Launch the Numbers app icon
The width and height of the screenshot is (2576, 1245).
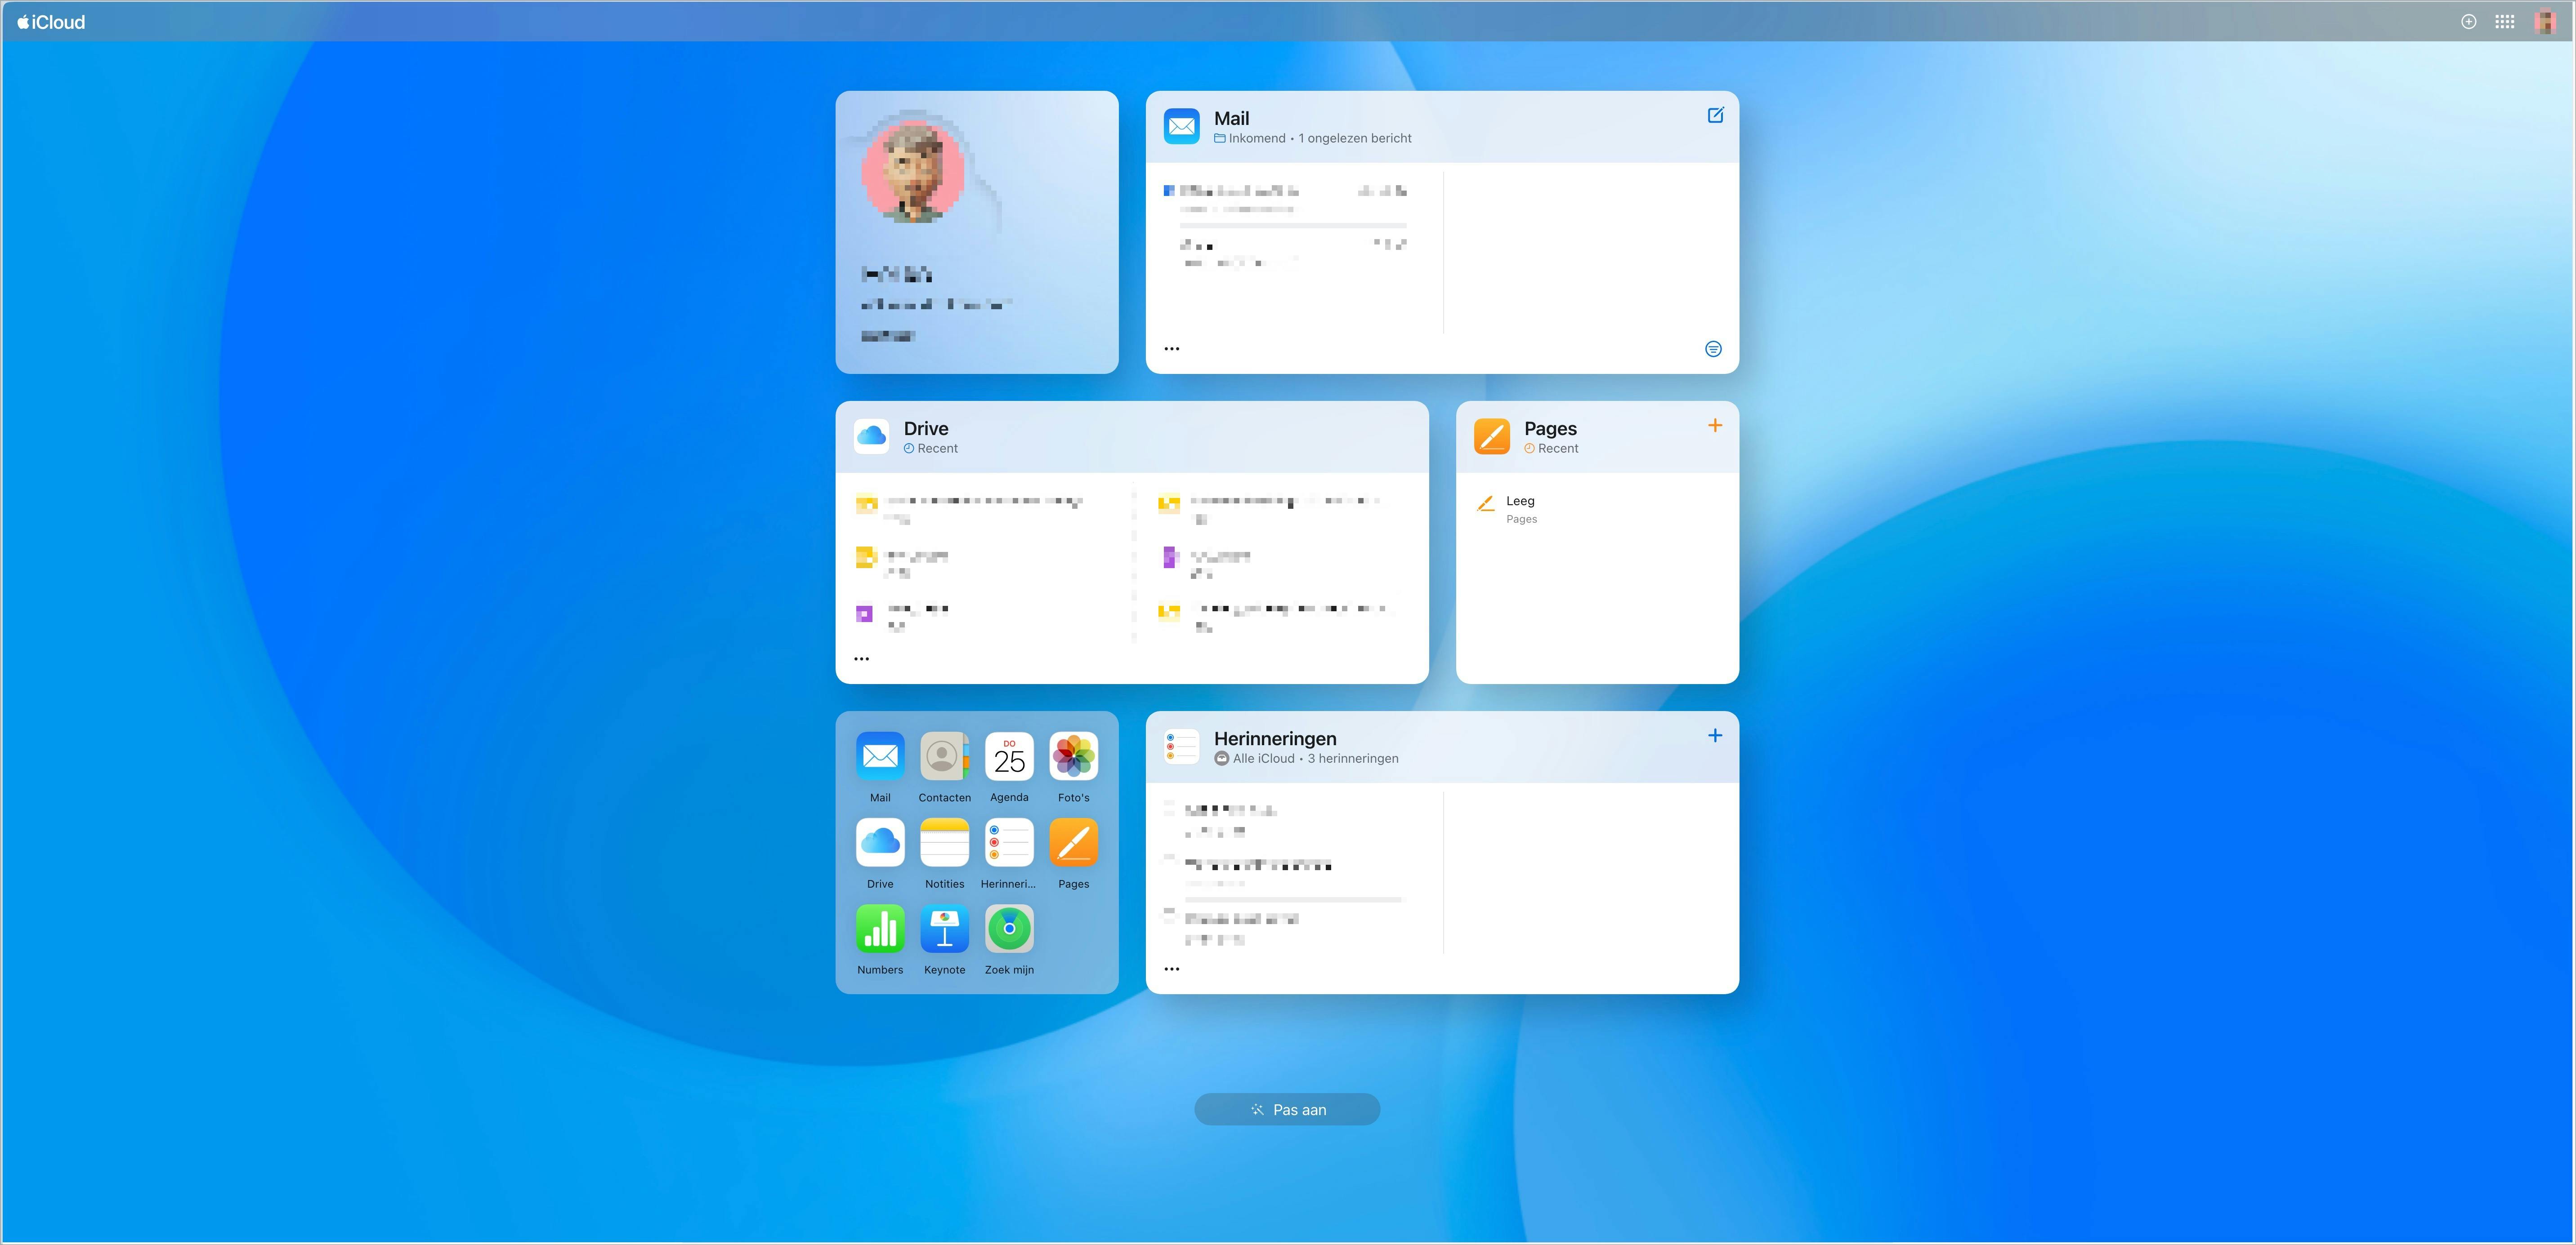880,929
